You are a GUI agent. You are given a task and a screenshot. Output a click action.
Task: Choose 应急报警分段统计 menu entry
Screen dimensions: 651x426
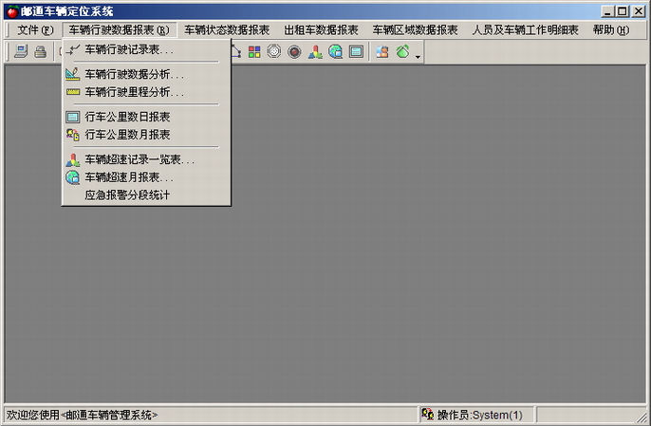[x=146, y=194]
